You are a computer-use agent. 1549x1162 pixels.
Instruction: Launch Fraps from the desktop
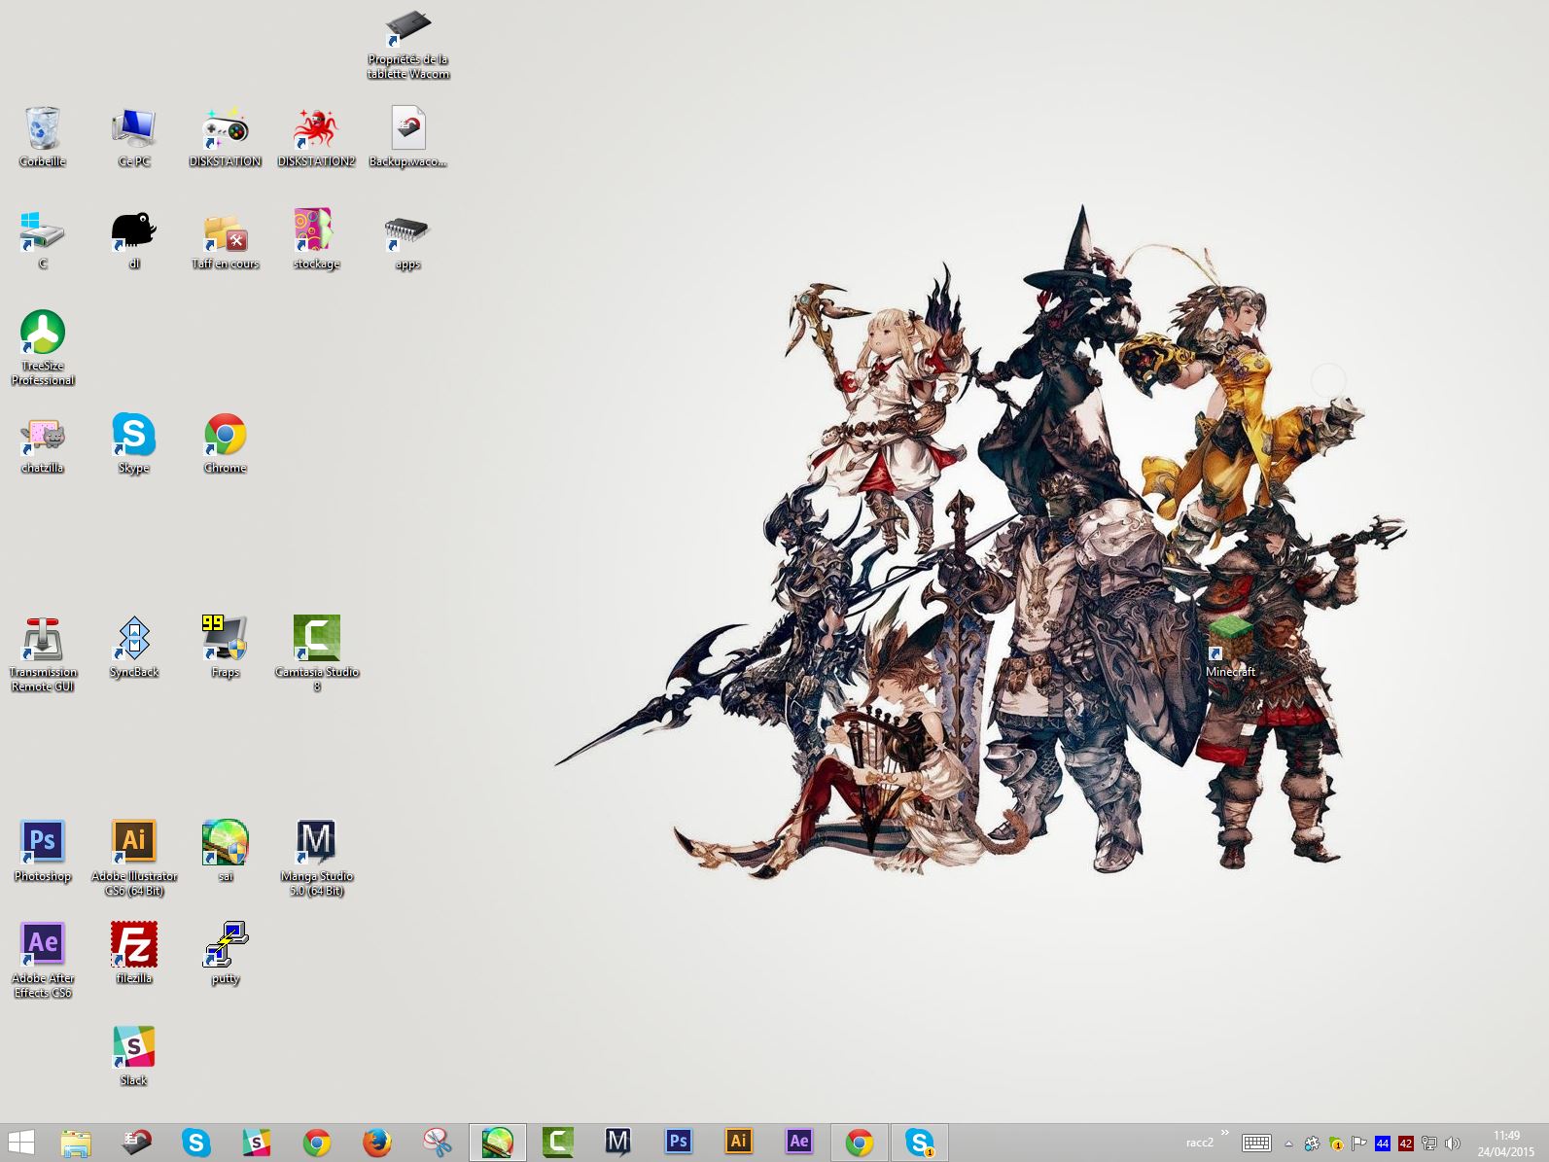[225, 648]
